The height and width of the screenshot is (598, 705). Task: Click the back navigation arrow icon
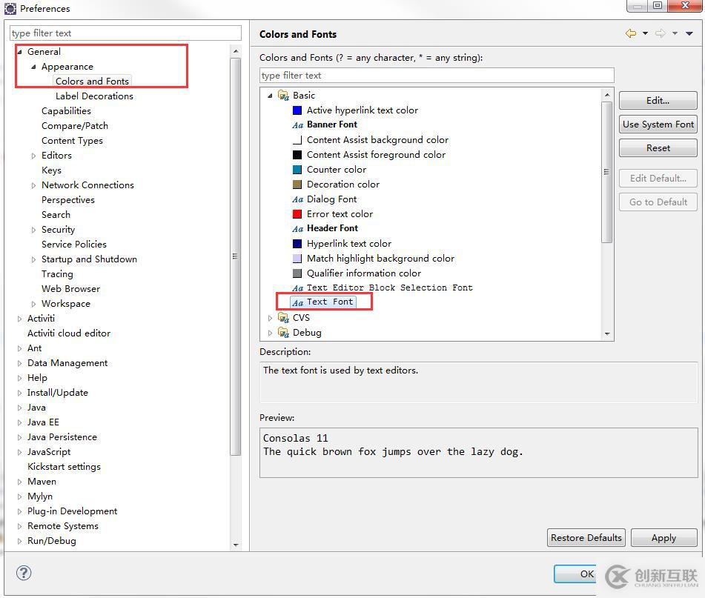(x=631, y=33)
